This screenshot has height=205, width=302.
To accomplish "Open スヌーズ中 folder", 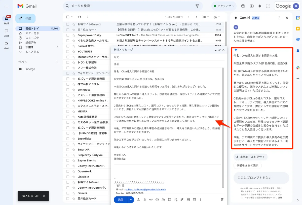I will 32,38.
